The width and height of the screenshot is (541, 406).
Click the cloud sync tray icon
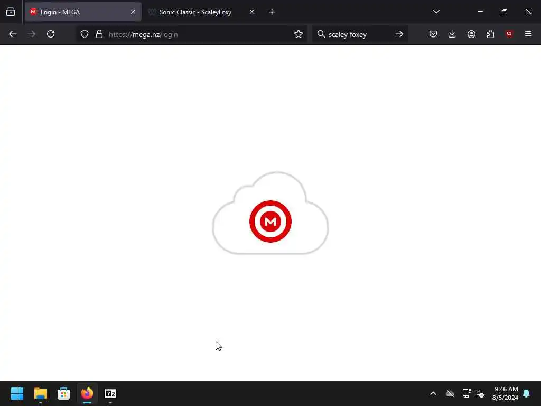point(450,393)
